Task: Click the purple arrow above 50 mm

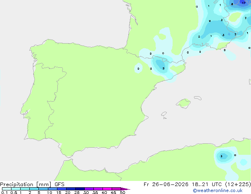Action: [125, 189]
